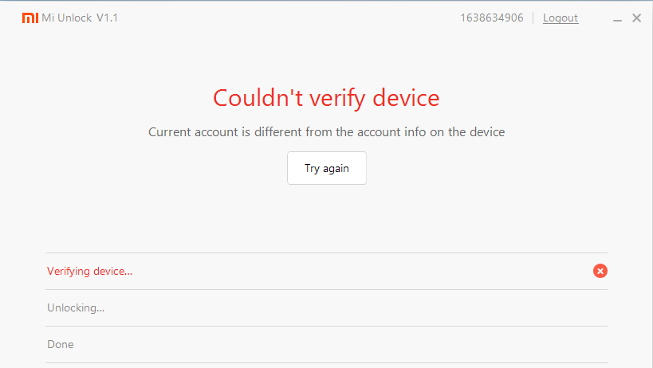The width and height of the screenshot is (653, 368).
Task: Click the account mismatch message text
Action: click(x=326, y=131)
